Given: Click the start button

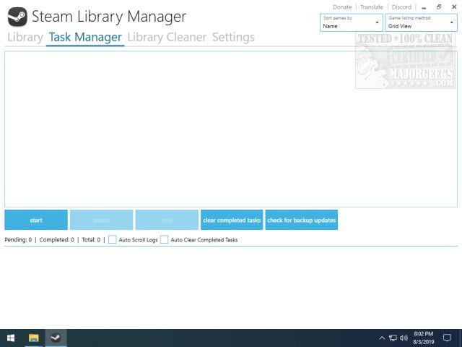Looking at the screenshot, I should 36,220.
